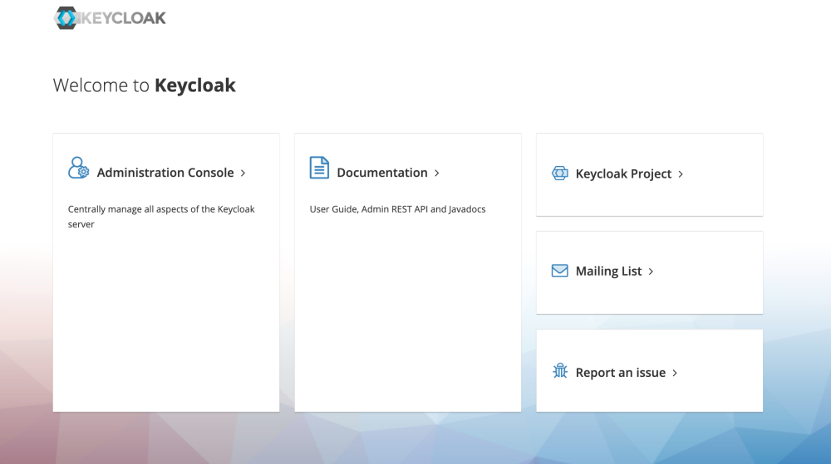Click the Documentation page icon
831x464 pixels.
coord(319,168)
